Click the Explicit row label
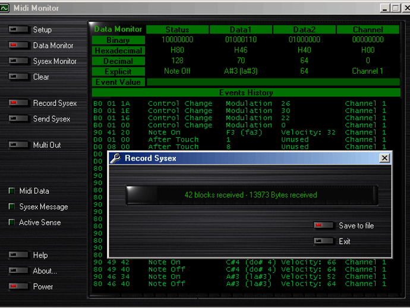The height and width of the screenshot is (308, 410). [x=118, y=71]
